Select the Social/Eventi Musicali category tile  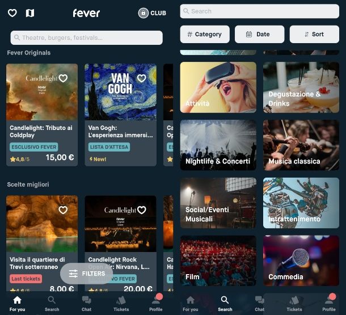pos(218,203)
